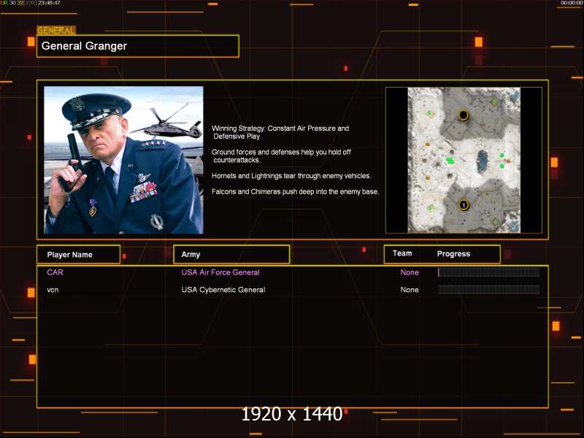
Task: Click the Player Name column header
Action: [x=79, y=255]
